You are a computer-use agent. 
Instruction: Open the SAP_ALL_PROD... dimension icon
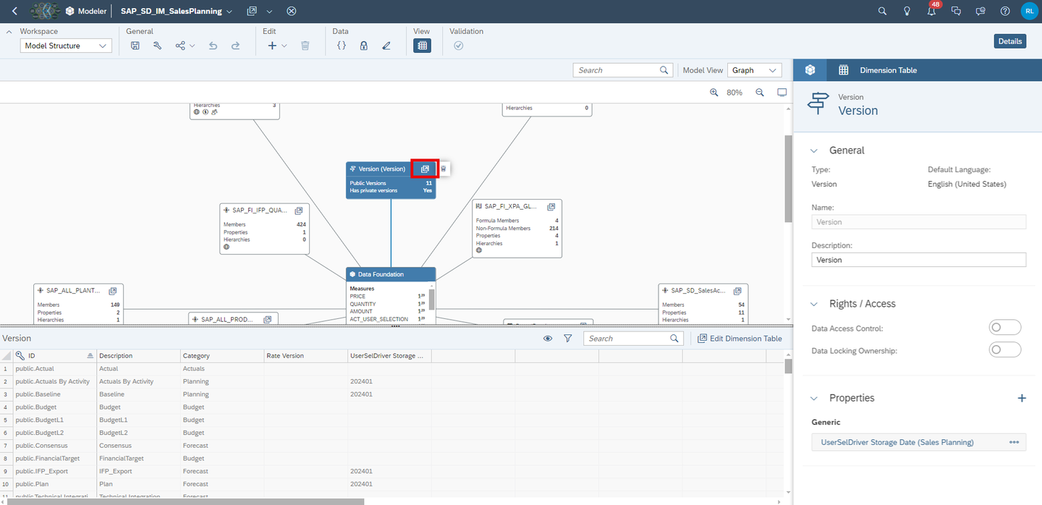tap(267, 319)
